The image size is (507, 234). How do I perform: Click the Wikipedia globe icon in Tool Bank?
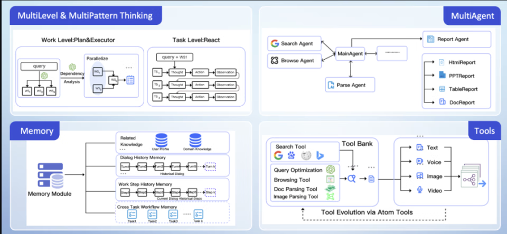click(306, 155)
